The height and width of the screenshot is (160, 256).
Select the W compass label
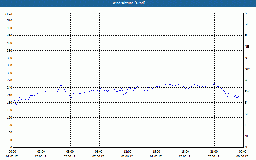(x=246, y=80)
